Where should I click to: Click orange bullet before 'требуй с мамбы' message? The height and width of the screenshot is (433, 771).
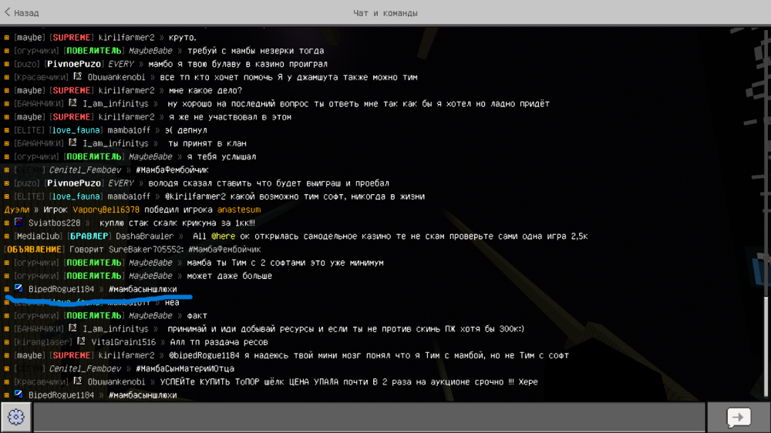point(6,51)
